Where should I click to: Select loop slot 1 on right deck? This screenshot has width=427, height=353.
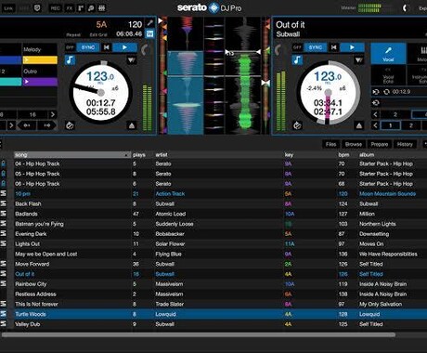click(x=390, y=125)
